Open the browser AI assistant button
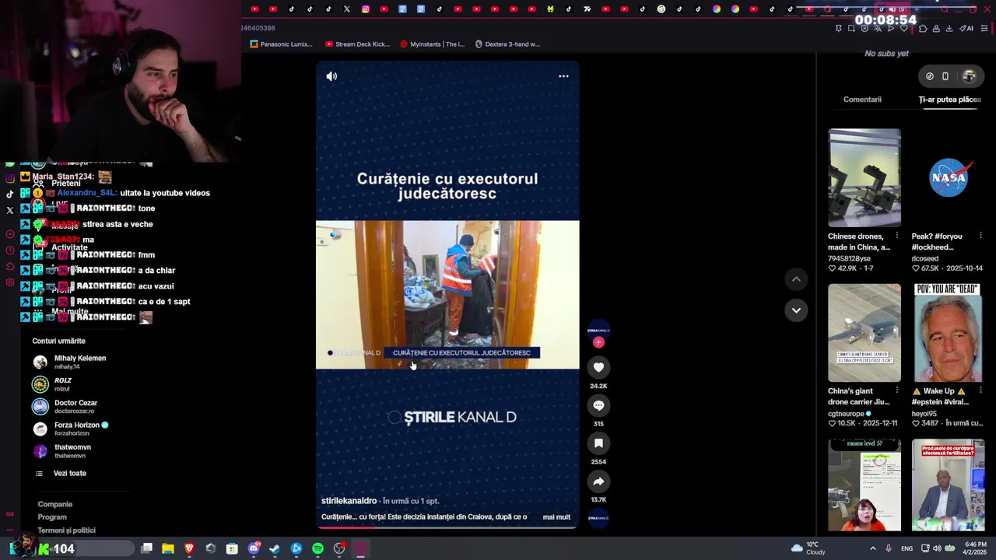Screen dimensions: 996x560 click(x=966, y=28)
